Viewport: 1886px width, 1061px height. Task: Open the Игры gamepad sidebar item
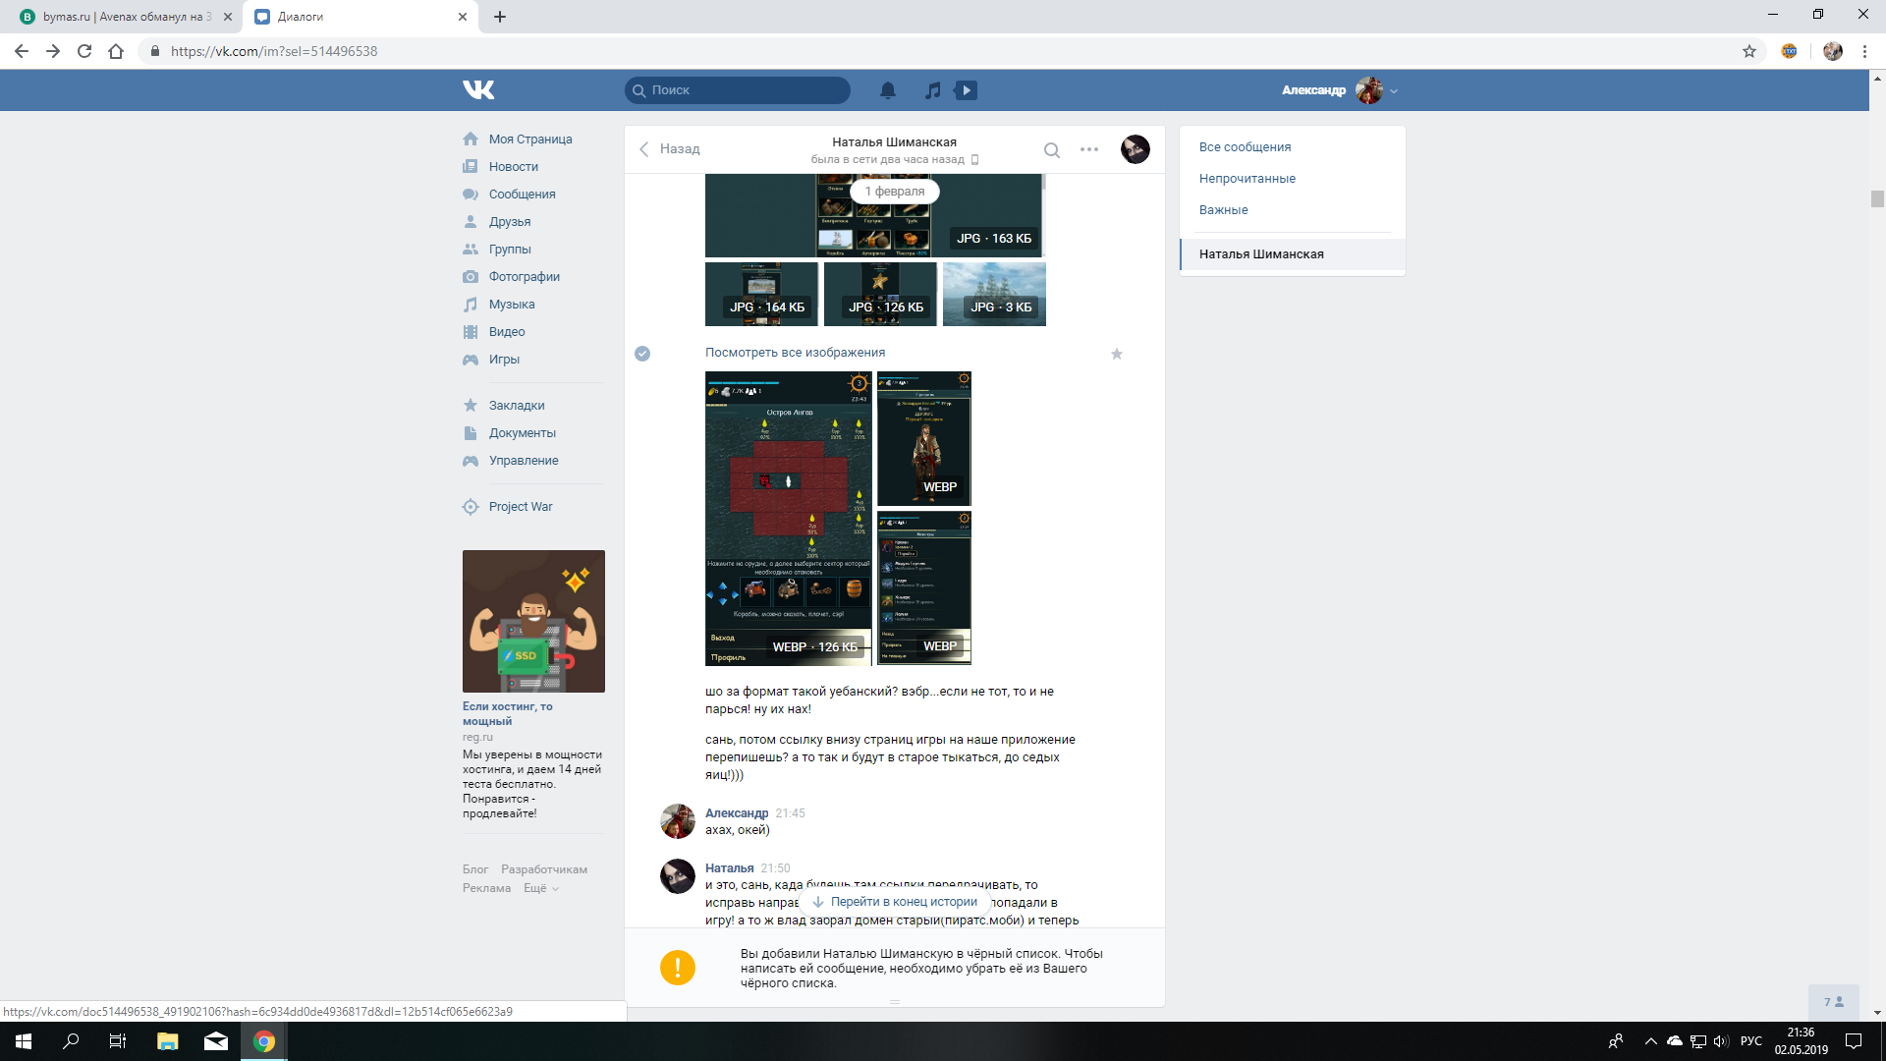click(504, 360)
